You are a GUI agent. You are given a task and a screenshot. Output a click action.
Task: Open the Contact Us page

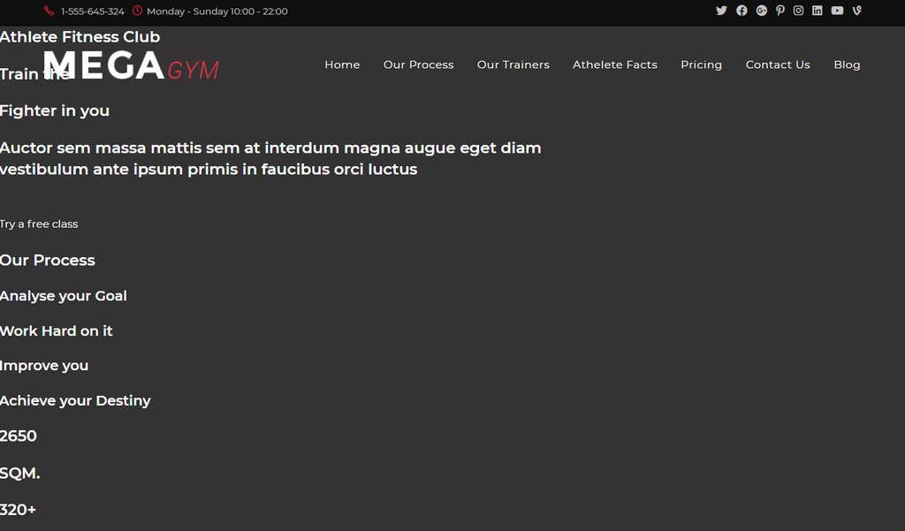777,64
